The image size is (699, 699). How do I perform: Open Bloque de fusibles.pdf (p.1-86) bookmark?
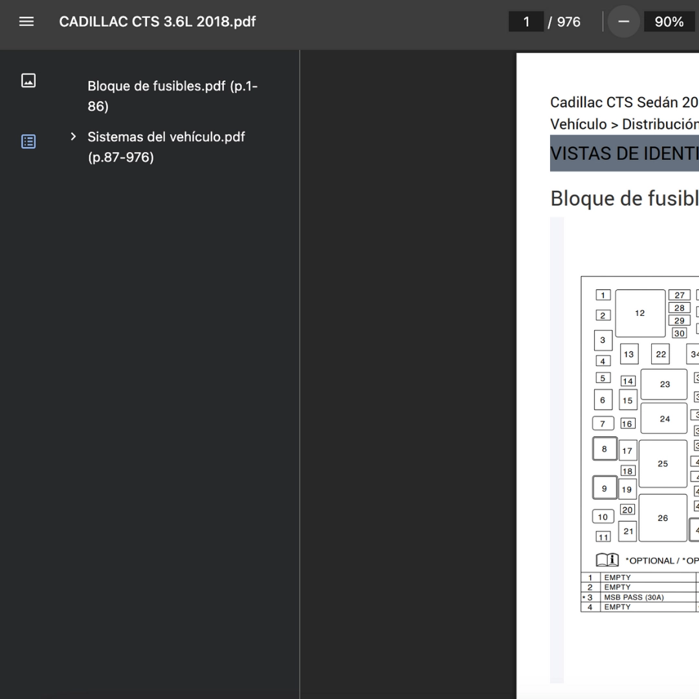pos(172,96)
